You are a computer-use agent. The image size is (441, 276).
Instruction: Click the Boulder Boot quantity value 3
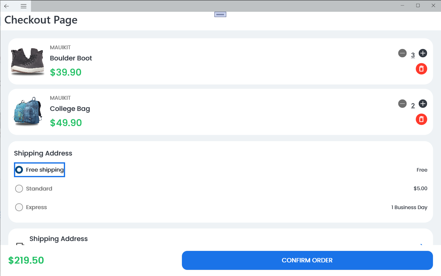413,55
